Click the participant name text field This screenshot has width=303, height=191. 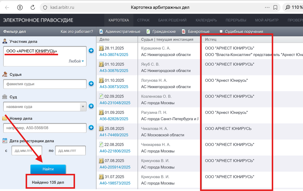click(x=45, y=56)
